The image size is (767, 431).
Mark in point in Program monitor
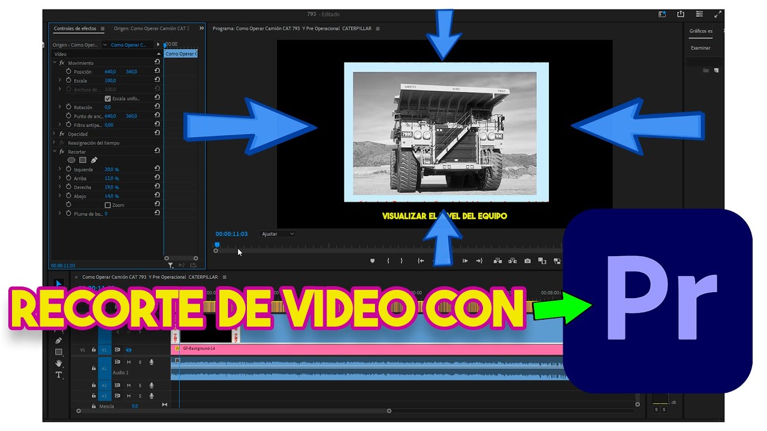388,261
